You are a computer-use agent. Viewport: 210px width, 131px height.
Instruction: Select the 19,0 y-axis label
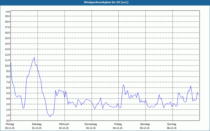point(7,16)
